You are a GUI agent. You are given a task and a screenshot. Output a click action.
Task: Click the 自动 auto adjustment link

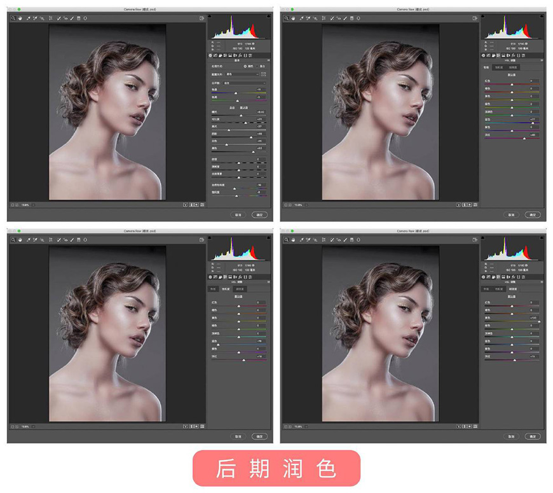point(231,107)
